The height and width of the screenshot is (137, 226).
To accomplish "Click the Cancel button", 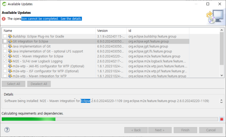I will (x=211, y=130).
